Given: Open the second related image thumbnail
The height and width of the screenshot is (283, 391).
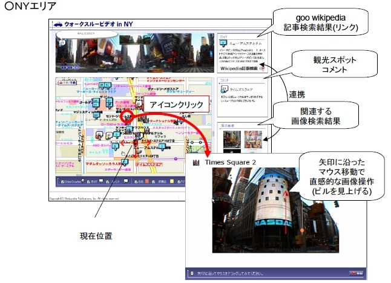Looking at the screenshot, I should click(x=253, y=139).
